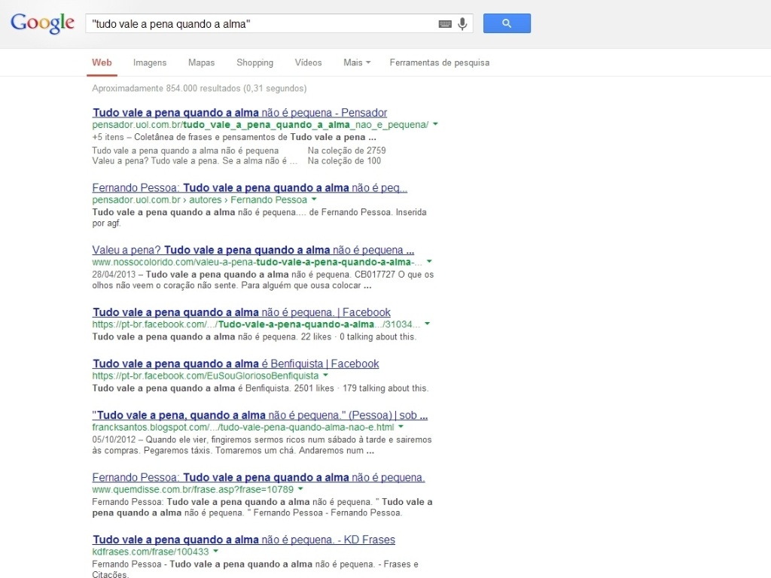Click the blue magnifying glass search button
Viewport: 771px width, 578px height.
[506, 23]
